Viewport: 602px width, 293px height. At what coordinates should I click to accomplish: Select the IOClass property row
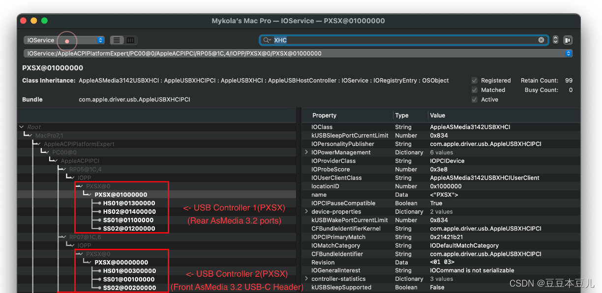tap(441, 127)
